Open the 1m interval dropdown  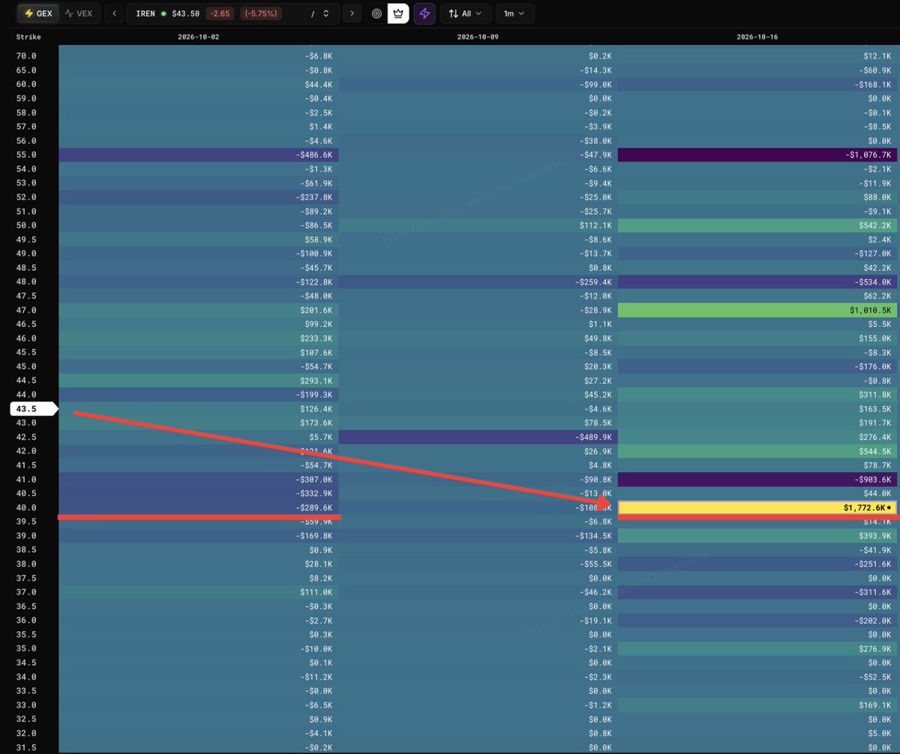(x=515, y=14)
